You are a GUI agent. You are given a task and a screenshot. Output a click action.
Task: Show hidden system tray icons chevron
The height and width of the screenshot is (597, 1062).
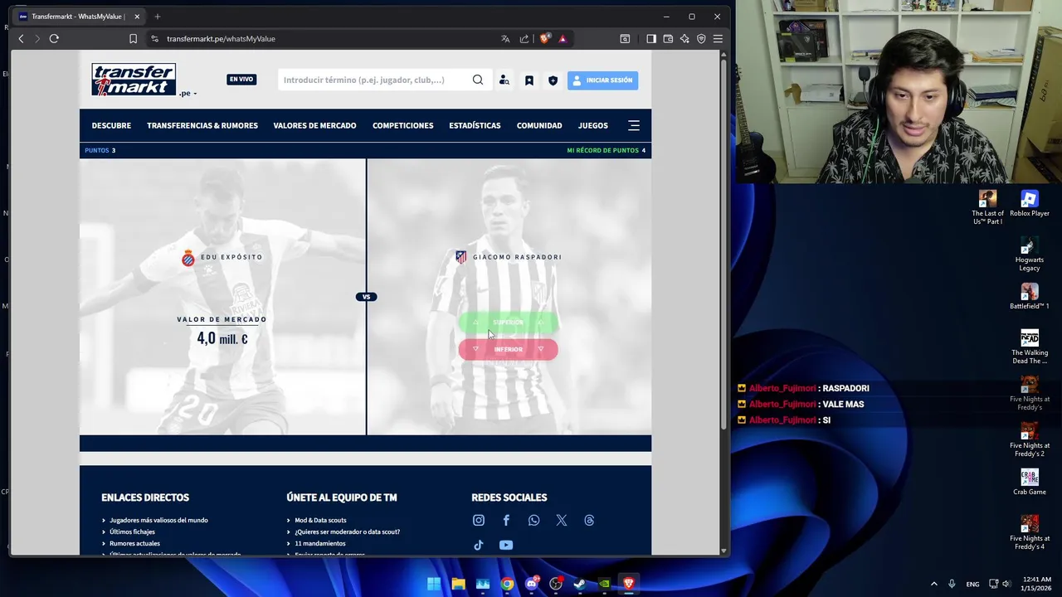933,584
